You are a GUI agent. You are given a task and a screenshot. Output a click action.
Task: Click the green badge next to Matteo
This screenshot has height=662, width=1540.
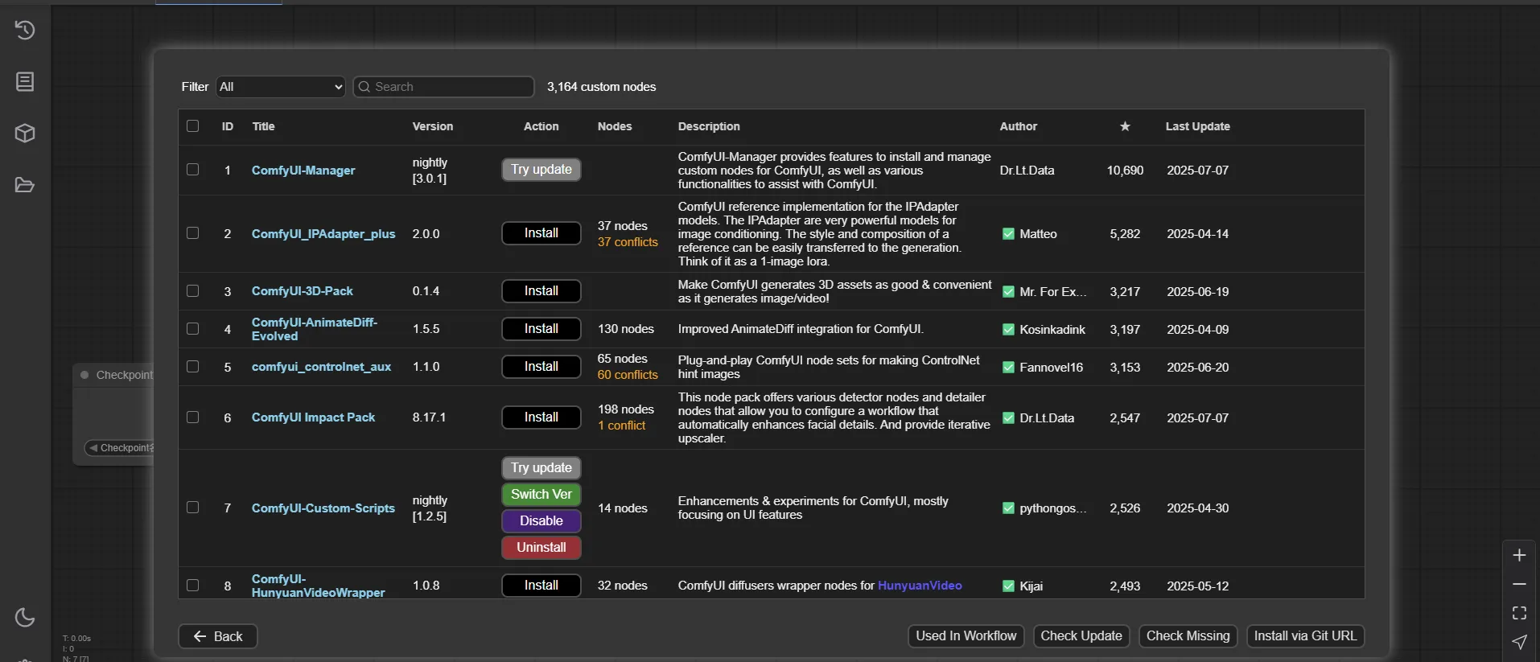1008,234
